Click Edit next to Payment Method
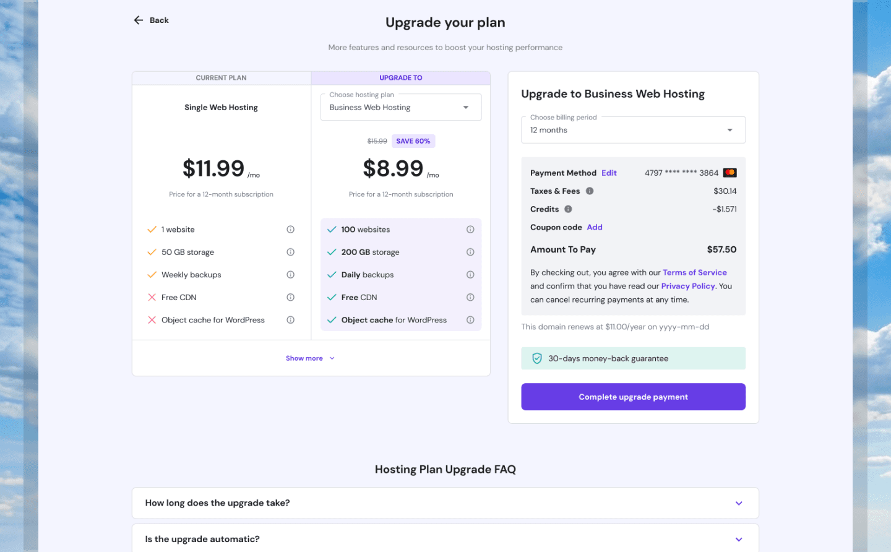This screenshot has width=891, height=552. pyautogui.click(x=609, y=173)
